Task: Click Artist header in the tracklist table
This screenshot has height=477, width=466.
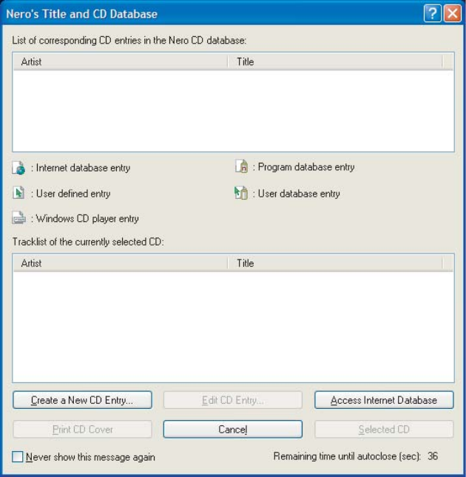Action: click(x=121, y=263)
